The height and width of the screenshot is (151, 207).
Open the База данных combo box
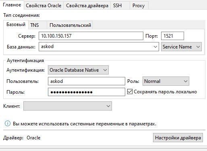(99, 46)
